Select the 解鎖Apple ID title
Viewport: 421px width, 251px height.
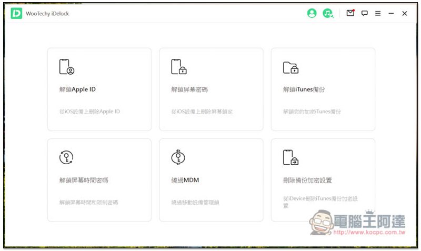[77, 89]
